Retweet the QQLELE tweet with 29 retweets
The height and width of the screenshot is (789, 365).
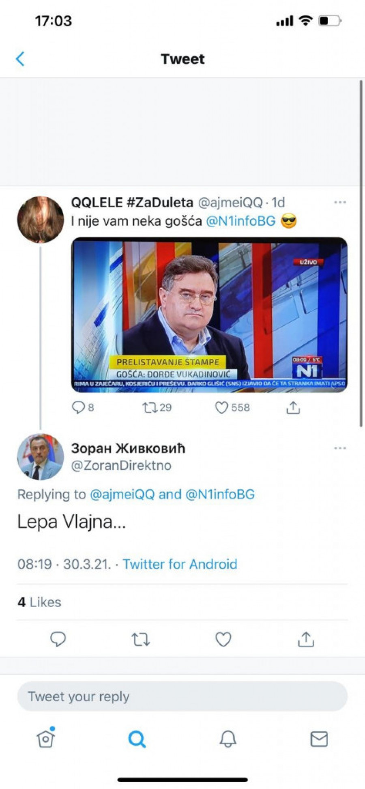150,407
